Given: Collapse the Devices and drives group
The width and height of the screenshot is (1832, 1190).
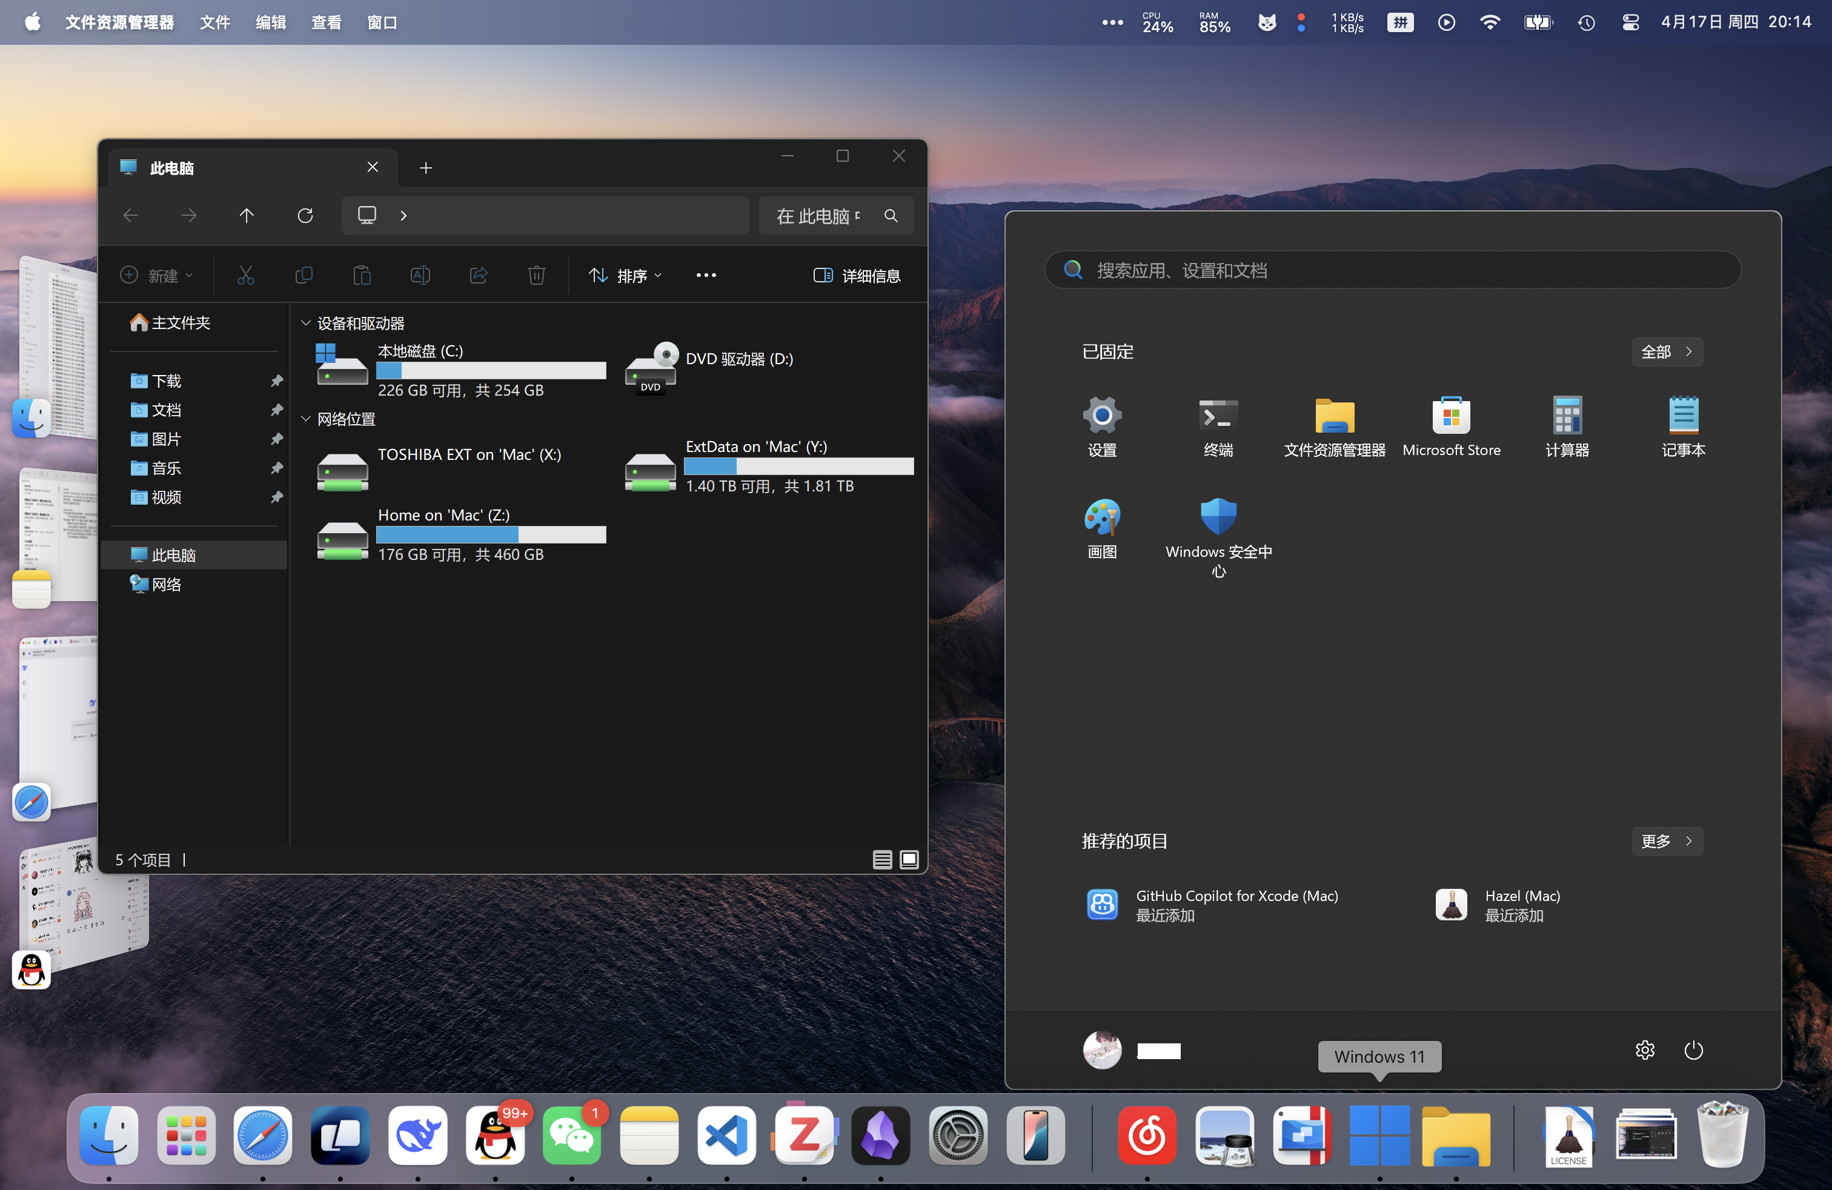Looking at the screenshot, I should 305,324.
